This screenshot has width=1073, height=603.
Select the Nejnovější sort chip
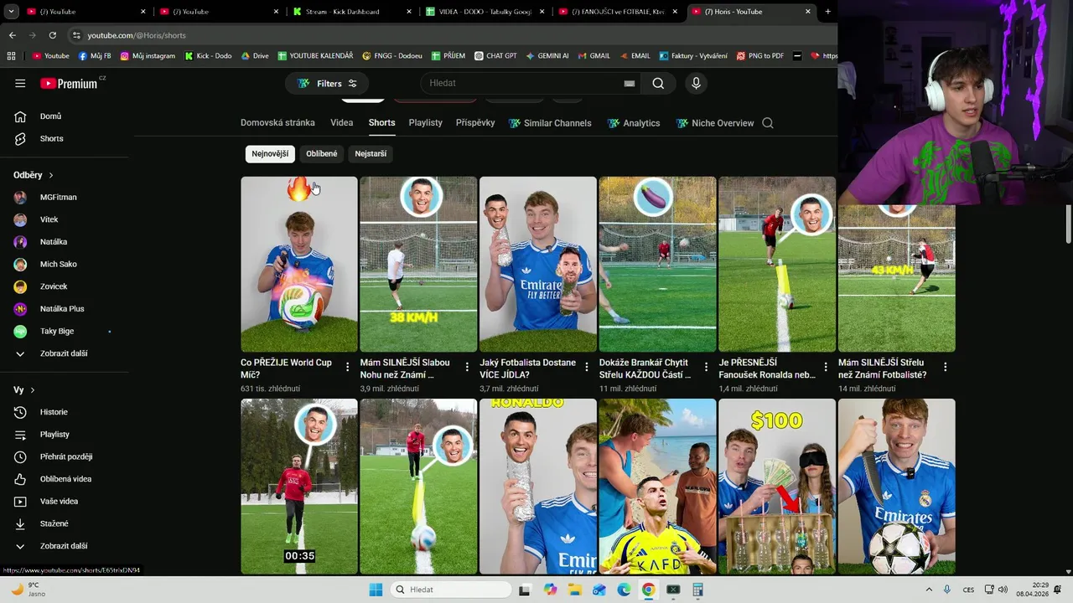click(x=270, y=153)
